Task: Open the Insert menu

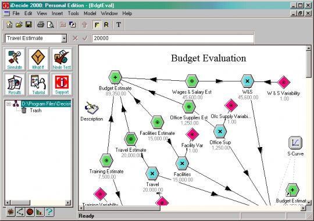Action: pyautogui.click(x=57, y=13)
